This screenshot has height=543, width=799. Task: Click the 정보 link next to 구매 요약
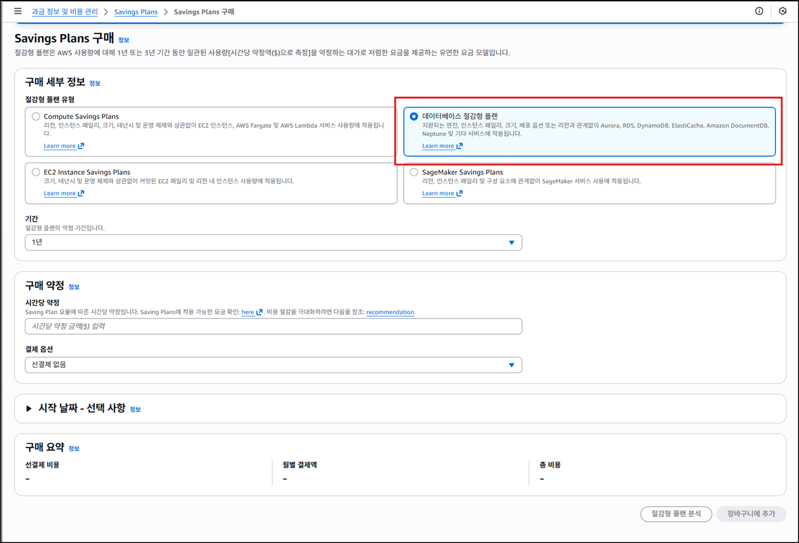(74, 449)
